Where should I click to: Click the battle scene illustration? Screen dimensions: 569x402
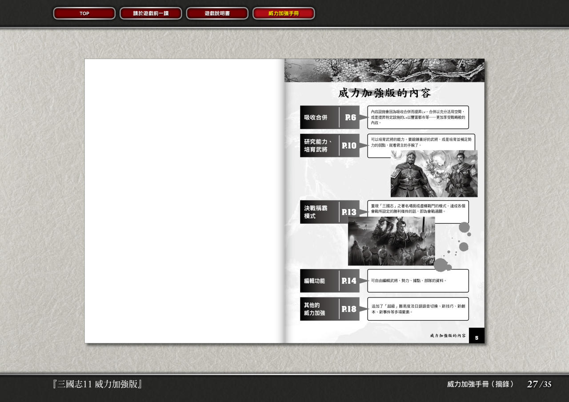click(x=392, y=241)
